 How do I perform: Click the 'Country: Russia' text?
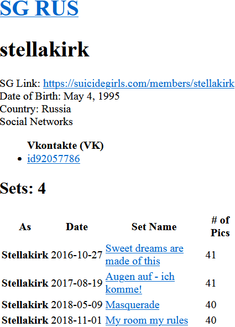tap(35, 109)
